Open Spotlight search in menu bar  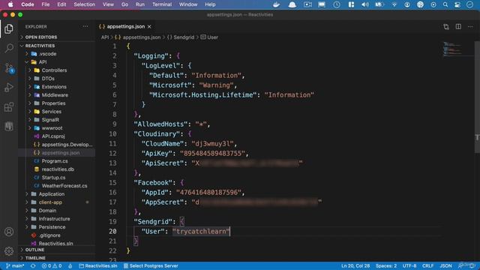pyautogui.click(x=445, y=4)
